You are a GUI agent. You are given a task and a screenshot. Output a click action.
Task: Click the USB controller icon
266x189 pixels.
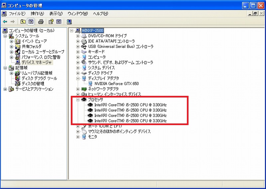[84, 46]
